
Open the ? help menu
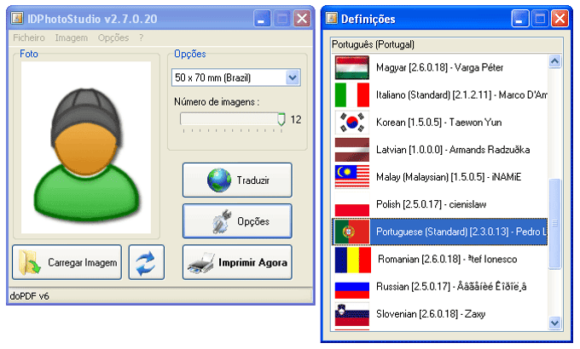pos(142,37)
